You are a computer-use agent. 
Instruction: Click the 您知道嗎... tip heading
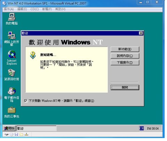(x=48, y=55)
